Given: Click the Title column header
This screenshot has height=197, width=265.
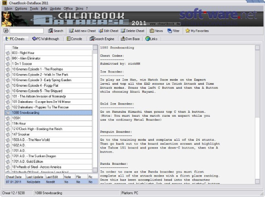Looking at the screenshot, I should tap(52, 48).
